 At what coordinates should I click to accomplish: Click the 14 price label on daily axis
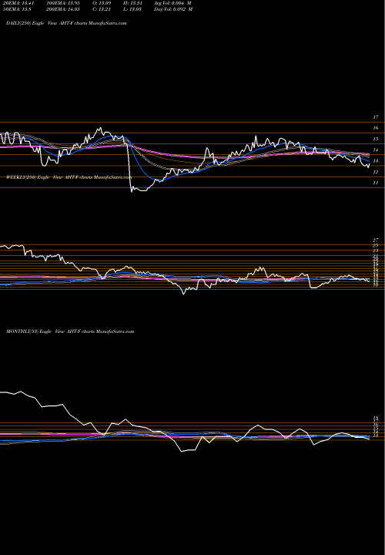pyautogui.click(x=376, y=150)
